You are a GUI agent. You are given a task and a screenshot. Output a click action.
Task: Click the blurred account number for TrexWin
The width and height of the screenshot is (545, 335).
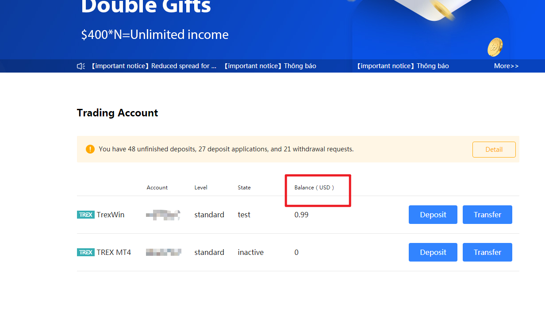163,215
